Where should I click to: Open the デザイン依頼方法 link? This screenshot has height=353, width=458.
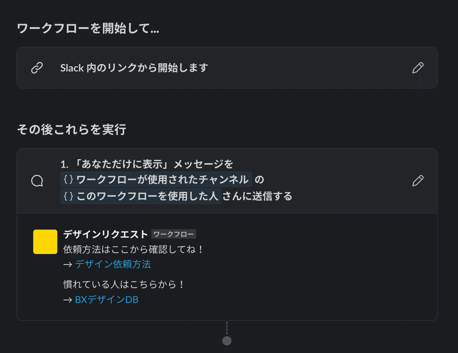(x=113, y=264)
